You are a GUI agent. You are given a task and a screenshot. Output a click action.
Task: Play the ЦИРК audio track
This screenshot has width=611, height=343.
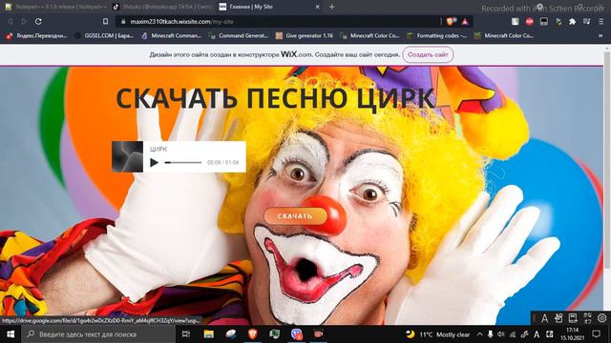pos(155,163)
